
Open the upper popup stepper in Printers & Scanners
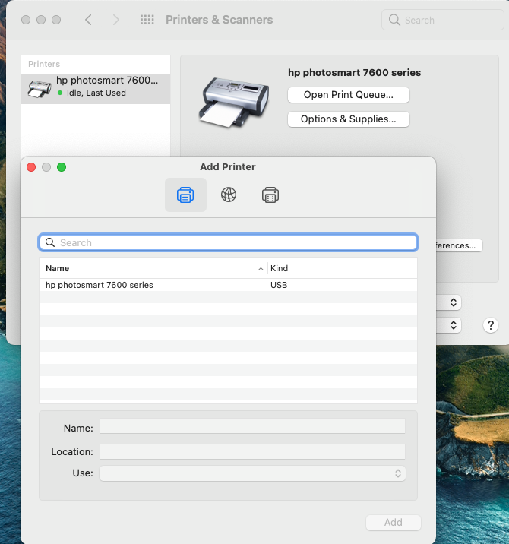point(453,302)
